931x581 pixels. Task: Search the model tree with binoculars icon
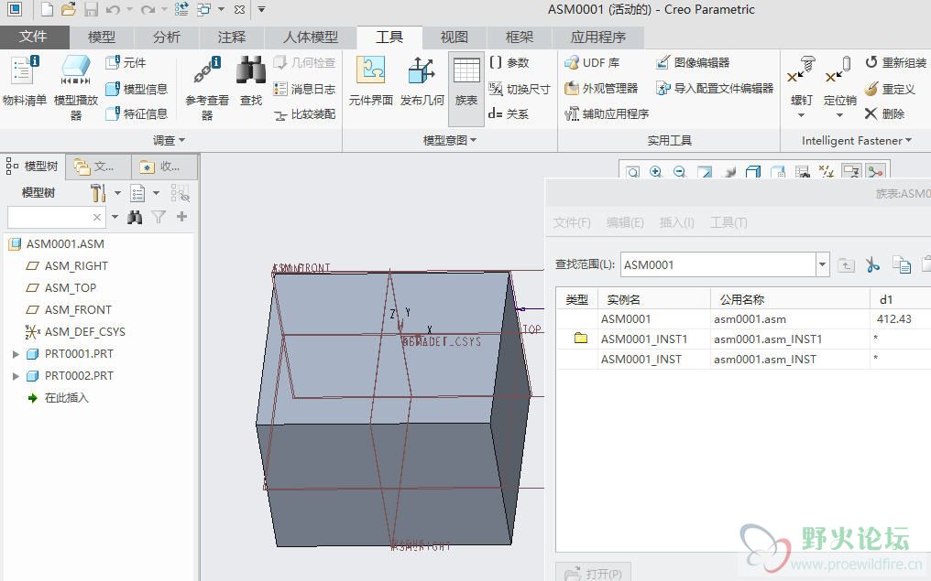coord(135,217)
